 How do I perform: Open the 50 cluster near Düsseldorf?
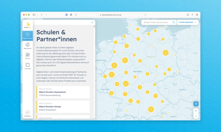(114, 65)
